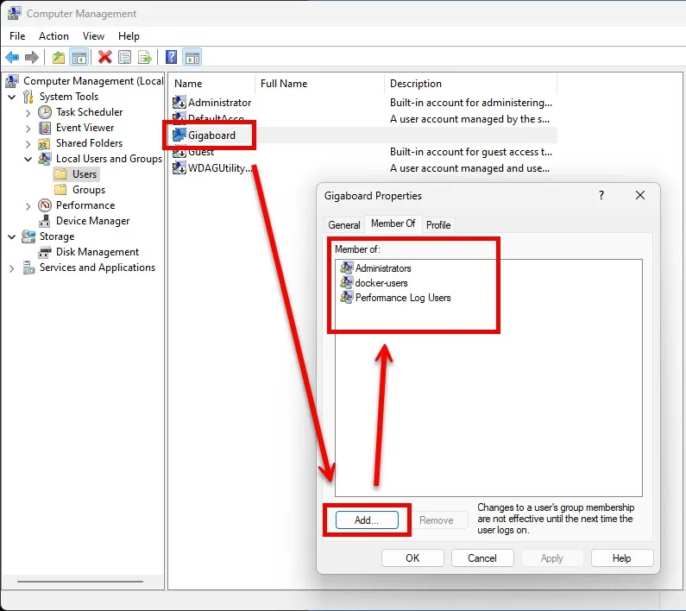The height and width of the screenshot is (611, 686).
Task: Click the Forward arrow toolbar icon
Action: pyautogui.click(x=32, y=57)
